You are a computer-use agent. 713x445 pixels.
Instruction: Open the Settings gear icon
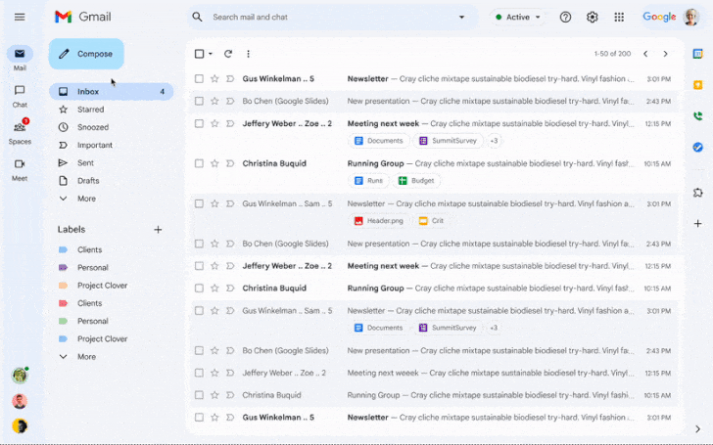[592, 17]
